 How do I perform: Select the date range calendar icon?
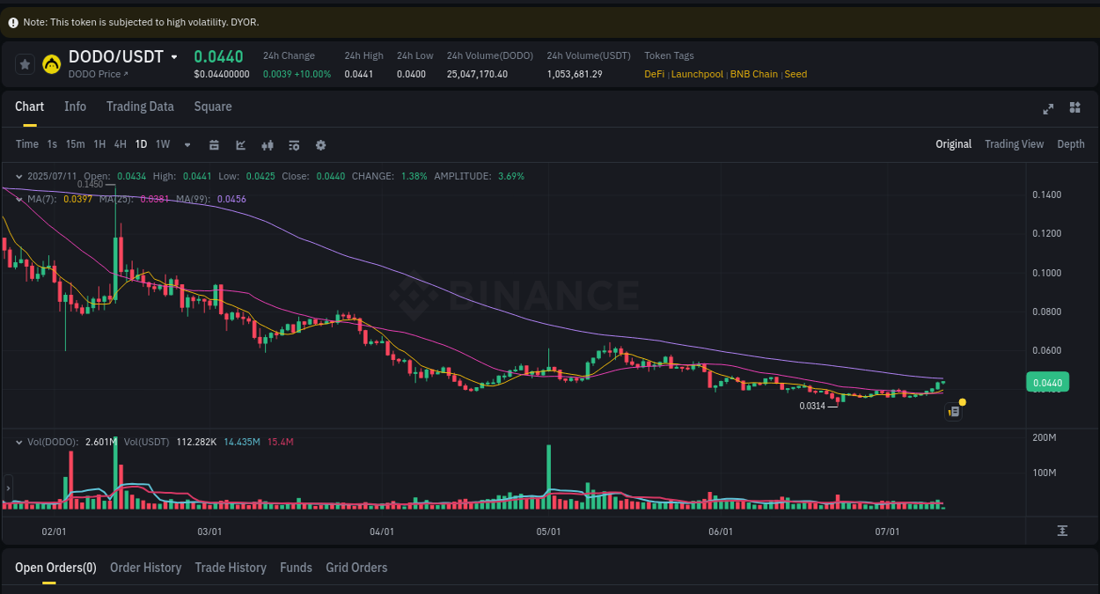214,144
